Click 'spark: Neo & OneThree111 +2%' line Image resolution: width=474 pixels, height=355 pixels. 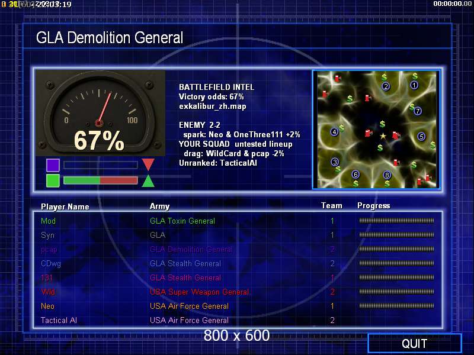[242, 135]
